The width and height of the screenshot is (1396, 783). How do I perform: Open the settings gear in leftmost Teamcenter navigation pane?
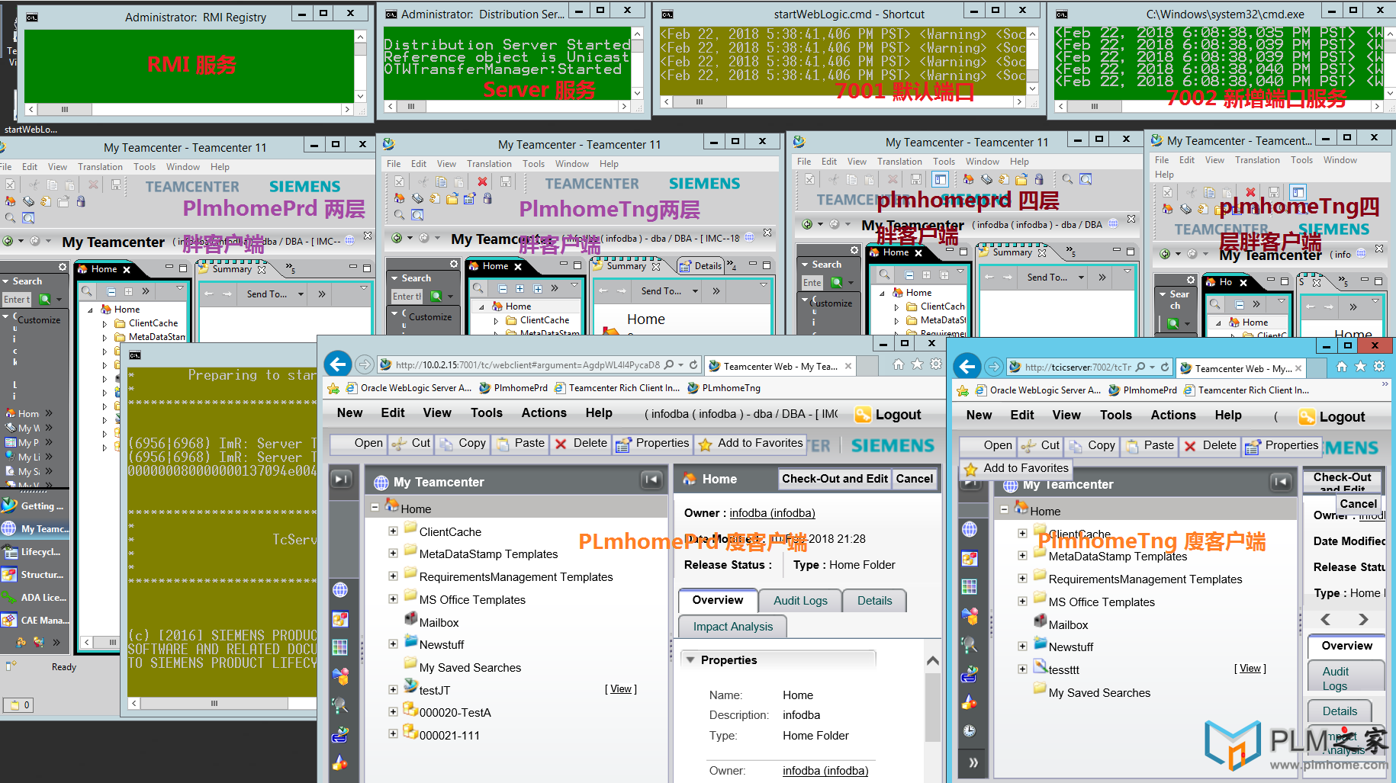[x=63, y=267]
